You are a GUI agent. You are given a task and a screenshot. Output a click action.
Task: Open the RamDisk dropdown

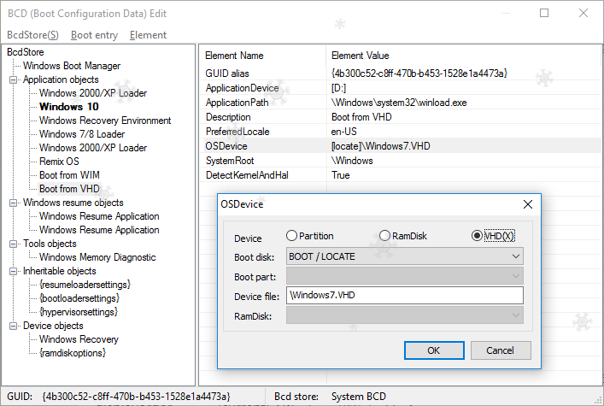click(x=404, y=315)
